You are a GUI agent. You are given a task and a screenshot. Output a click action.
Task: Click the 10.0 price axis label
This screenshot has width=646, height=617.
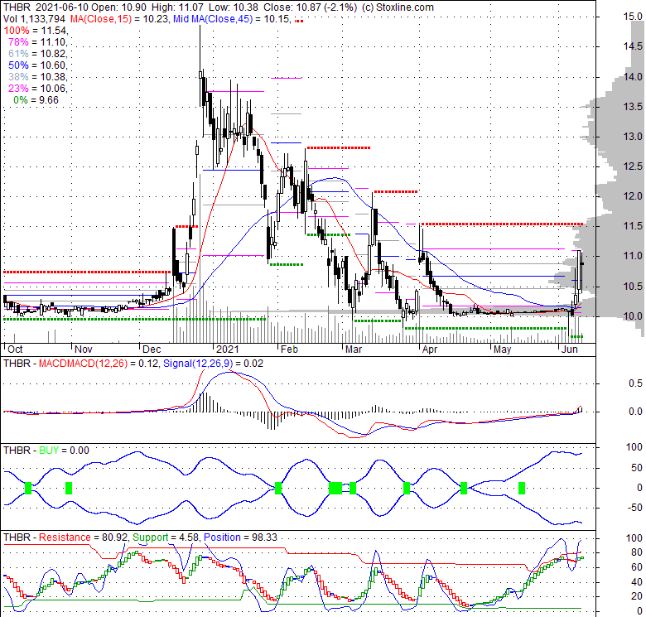[x=633, y=316]
